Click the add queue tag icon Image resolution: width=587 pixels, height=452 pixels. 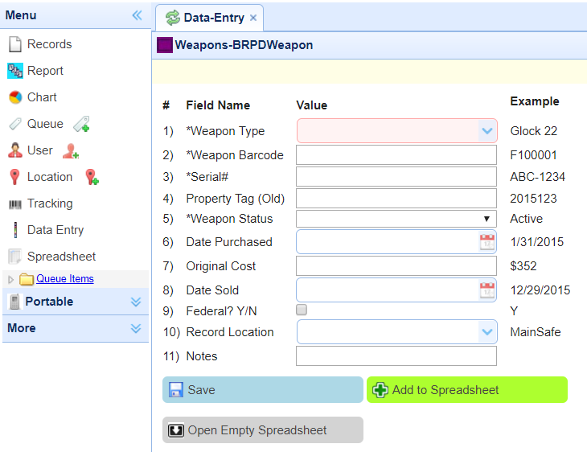81,124
